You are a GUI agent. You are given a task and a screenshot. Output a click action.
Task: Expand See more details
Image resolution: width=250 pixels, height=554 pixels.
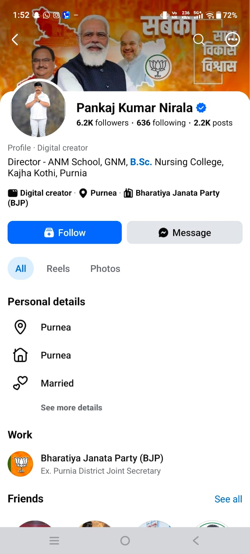71,408
